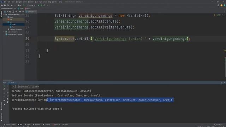Click the Open folder toolbar icon
The height and width of the screenshot is (127, 226).
click(2, 5)
